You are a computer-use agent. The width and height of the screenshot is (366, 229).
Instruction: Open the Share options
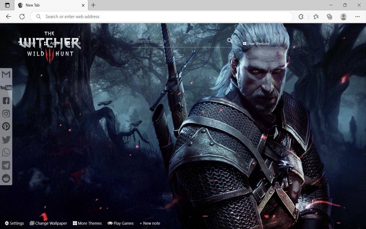74,43
